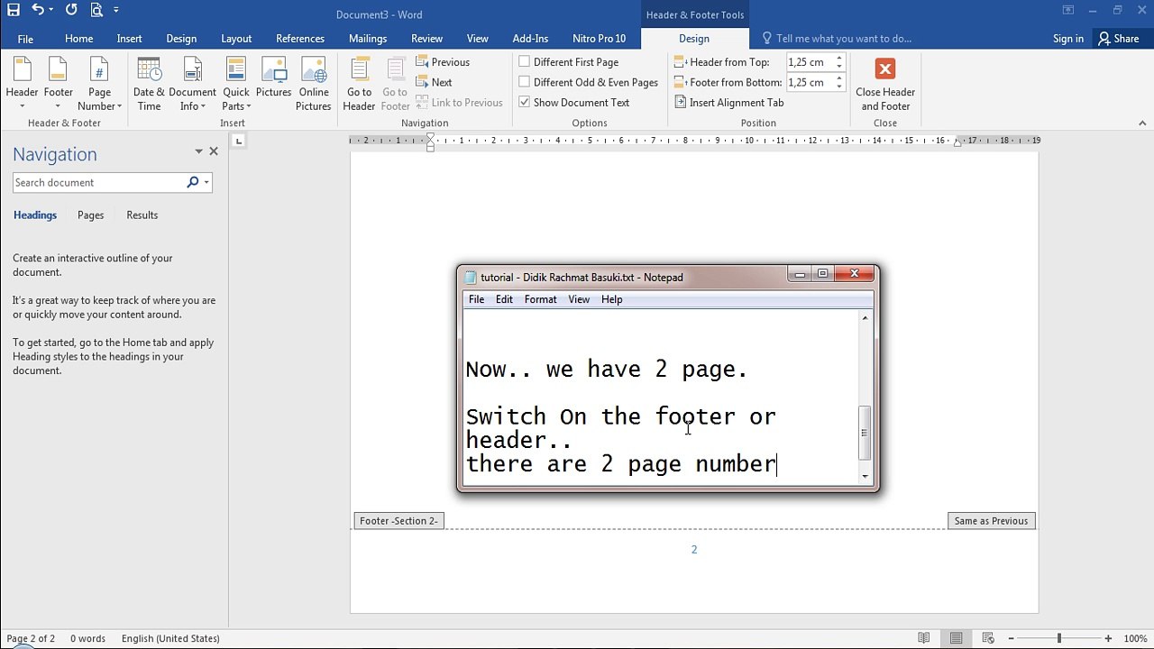Open the Notepad File menu
Screen dimensions: 1154x649
[476, 299]
